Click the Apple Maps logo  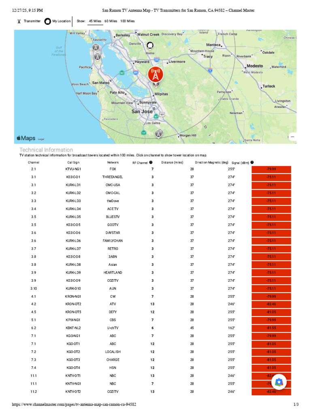26,138
